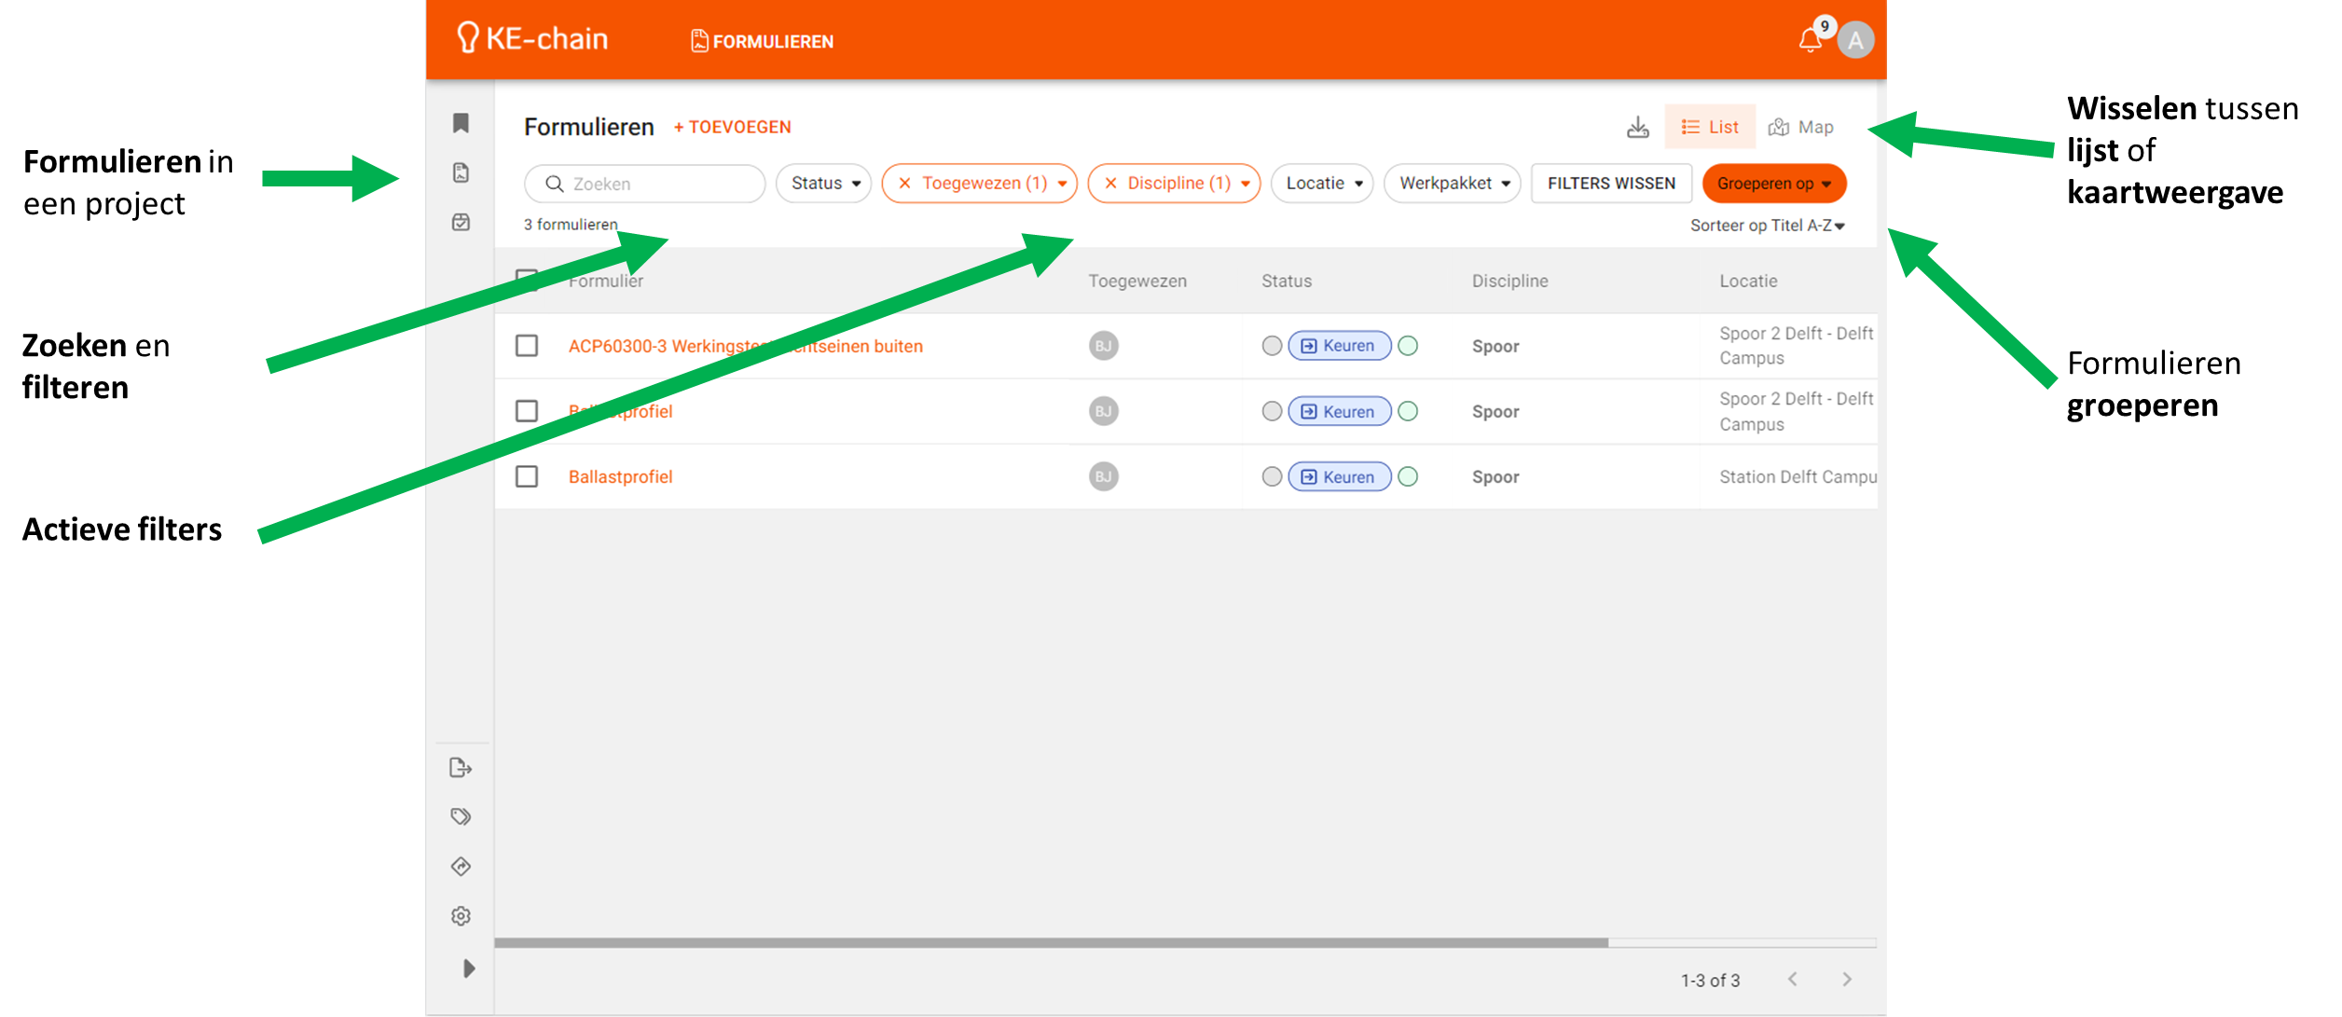Open the Groeperen op dropdown
The height and width of the screenshot is (1017, 2342).
(x=1773, y=184)
